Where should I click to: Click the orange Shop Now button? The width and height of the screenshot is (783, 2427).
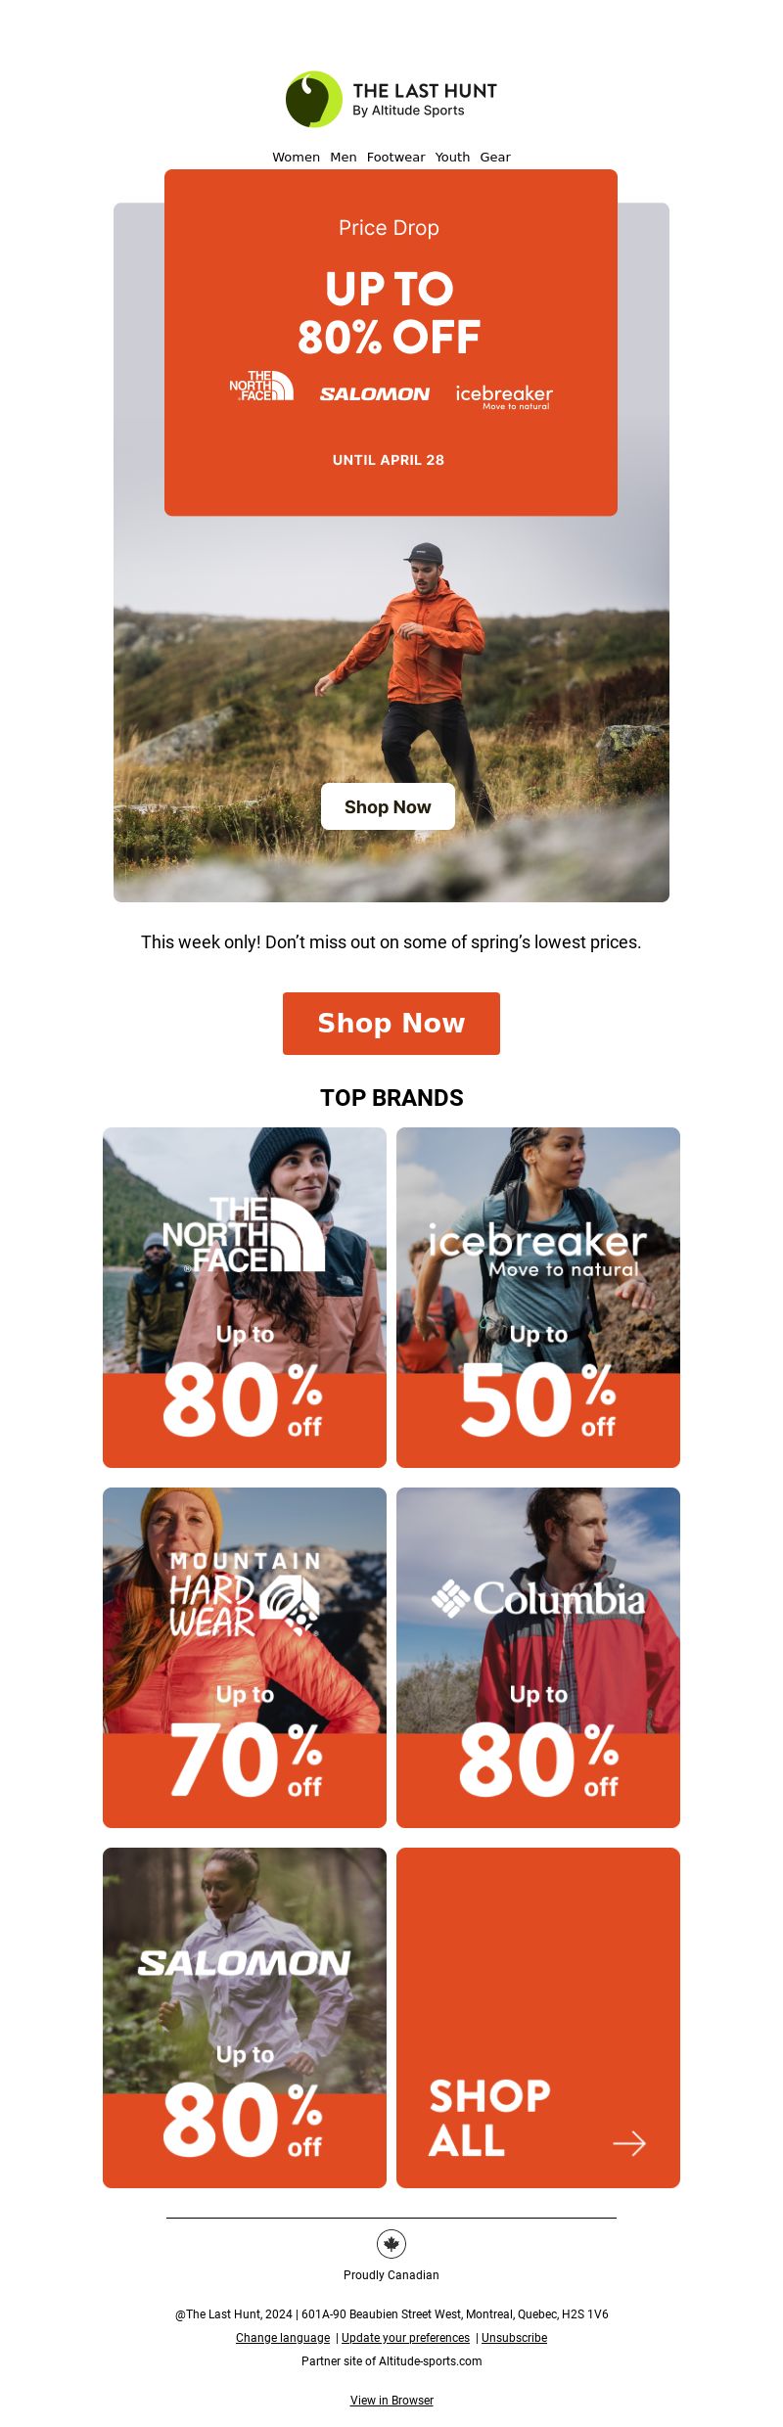pos(391,1024)
